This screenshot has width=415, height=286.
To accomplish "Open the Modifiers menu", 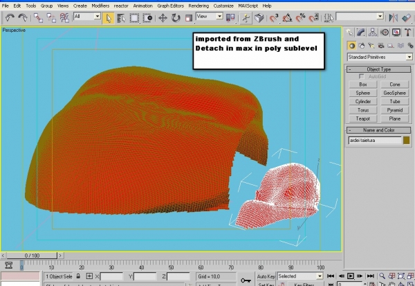I will [100, 6].
